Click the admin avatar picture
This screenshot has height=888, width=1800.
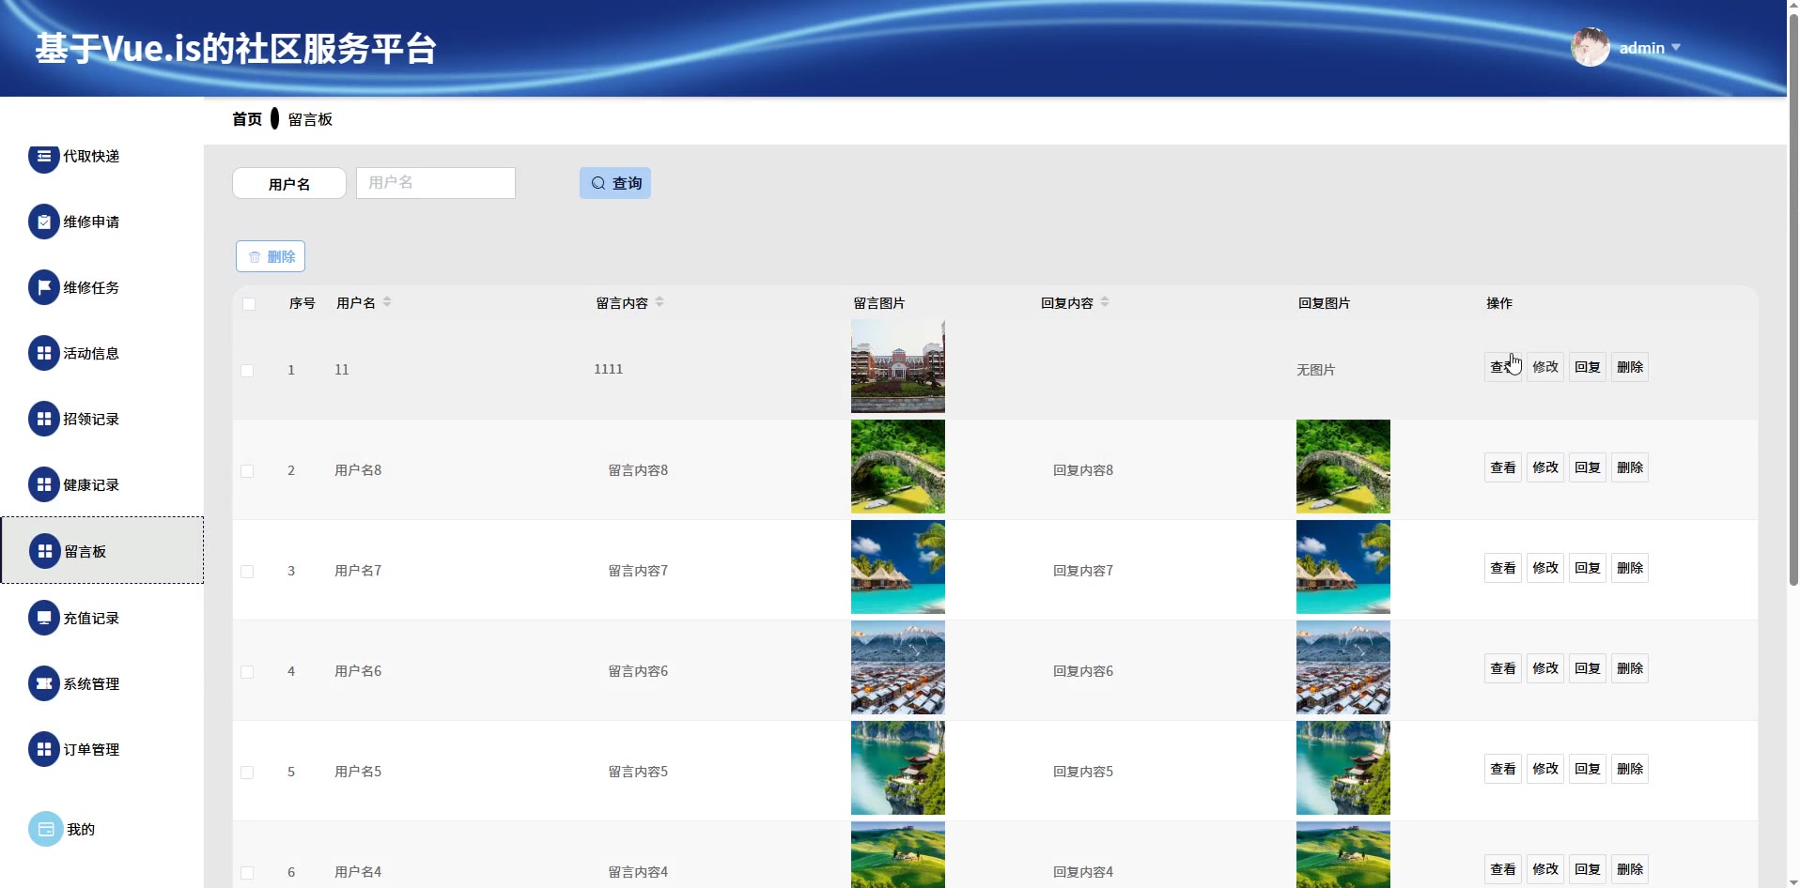[1590, 48]
